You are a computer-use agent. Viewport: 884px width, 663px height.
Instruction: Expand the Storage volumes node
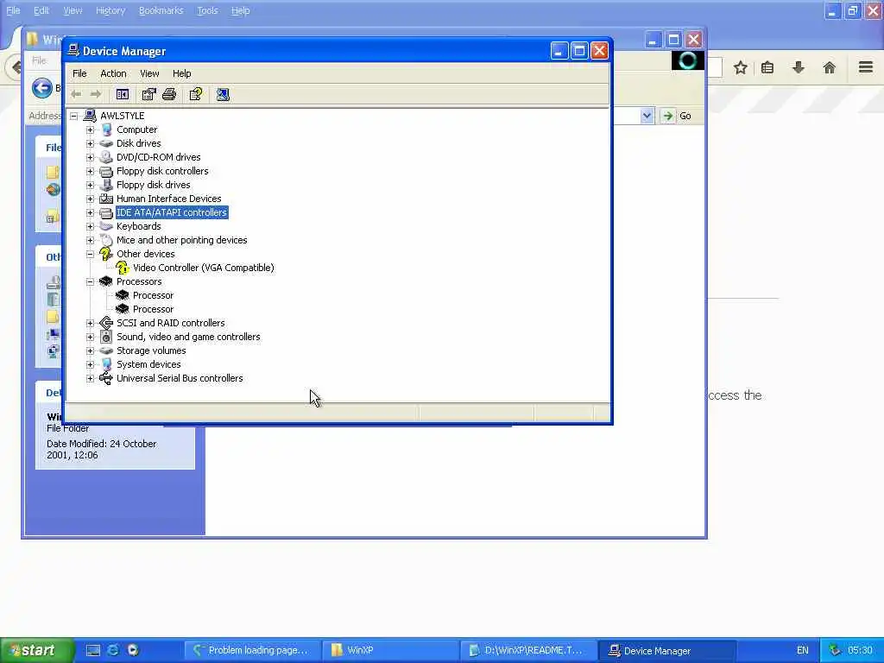pyautogui.click(x=90, y=350)
